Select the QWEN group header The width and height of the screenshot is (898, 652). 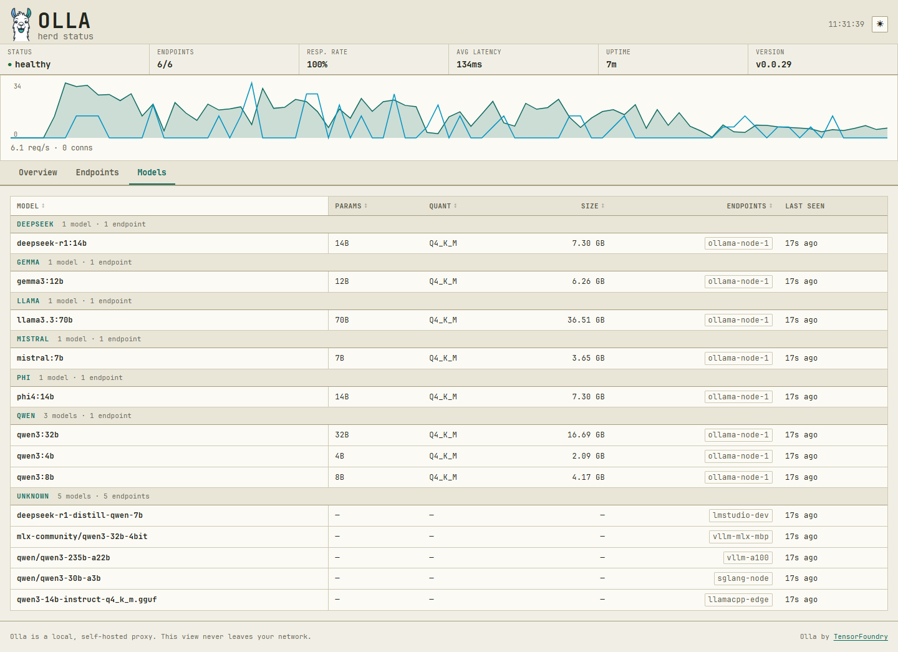click(449, 416)
